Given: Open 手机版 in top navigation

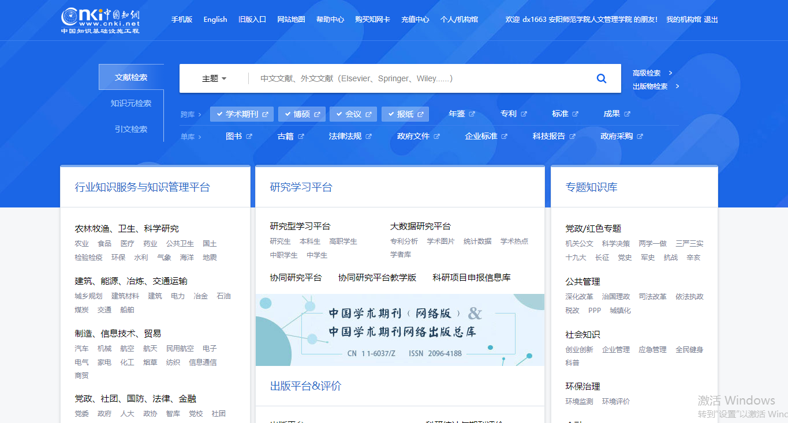Looking at the screenshot, I should pos(182,20).
